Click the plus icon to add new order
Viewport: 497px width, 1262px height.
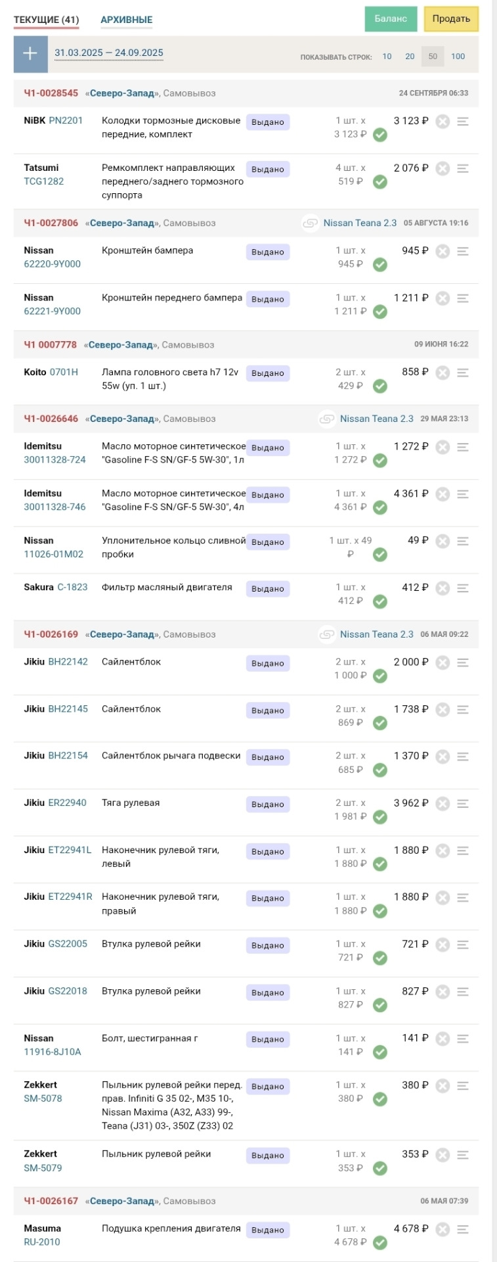tap(30, 54)
